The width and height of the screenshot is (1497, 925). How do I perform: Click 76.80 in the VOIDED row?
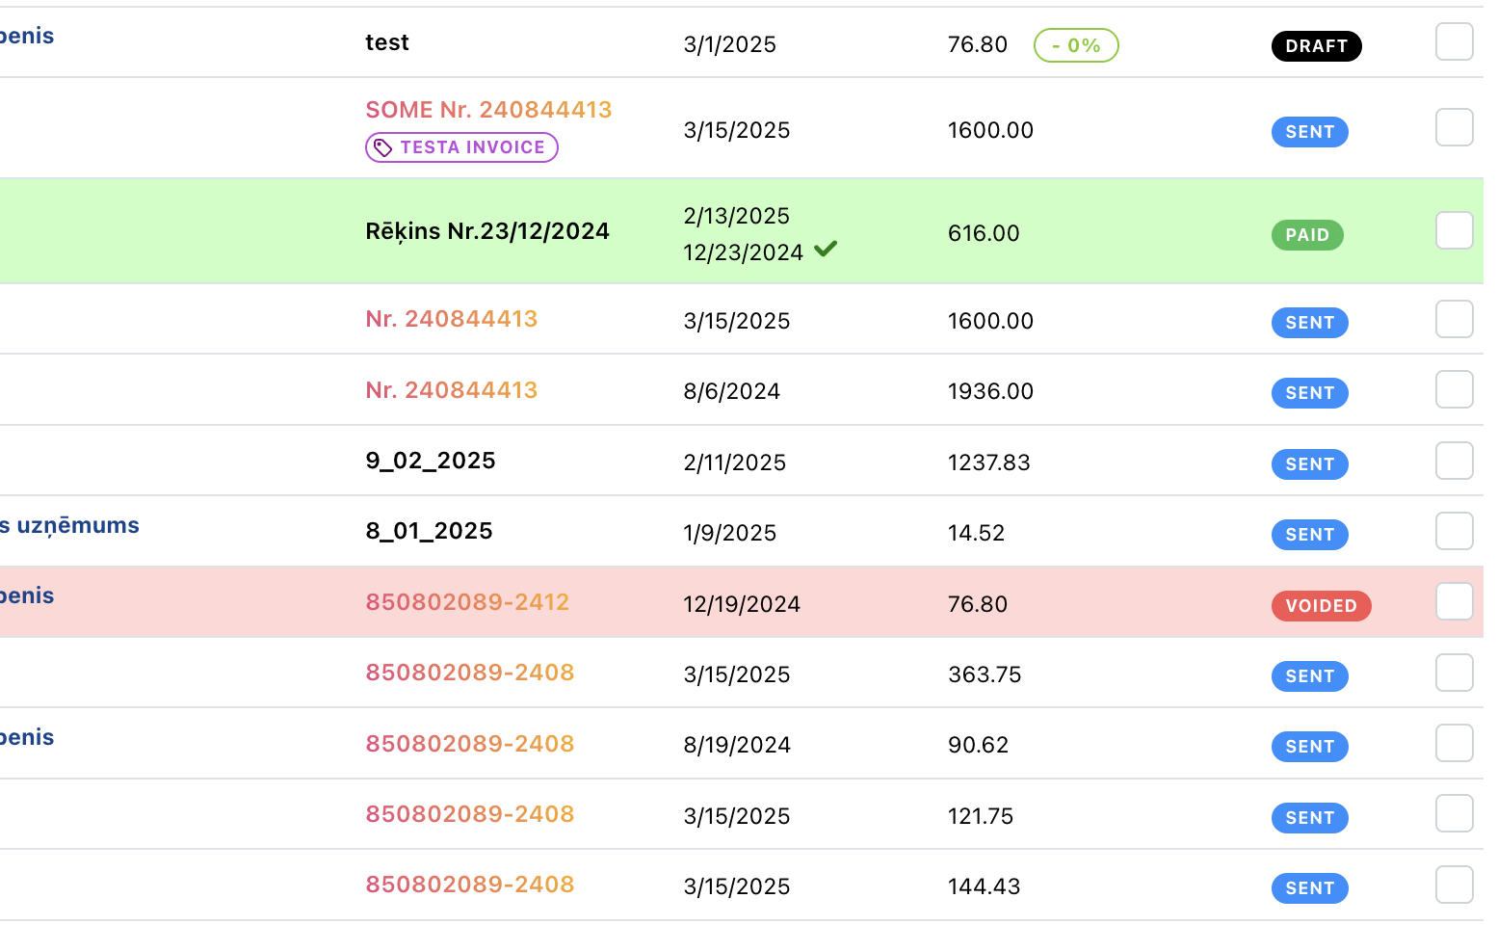978,604
